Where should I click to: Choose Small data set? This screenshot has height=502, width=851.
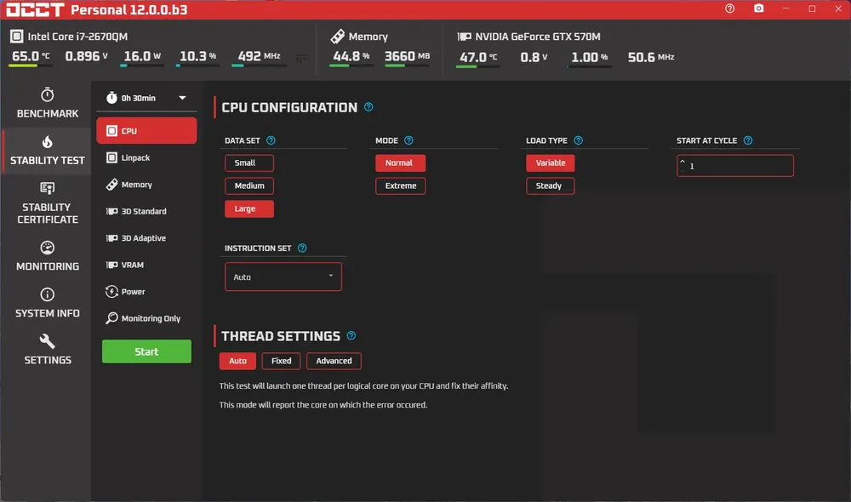[249, 163]
